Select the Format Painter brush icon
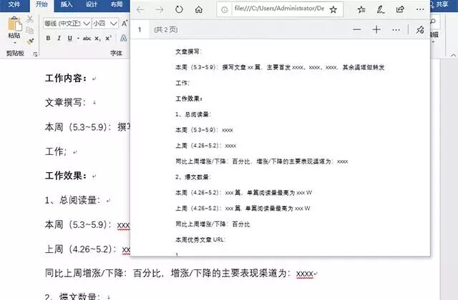 (x=30, y=41)
